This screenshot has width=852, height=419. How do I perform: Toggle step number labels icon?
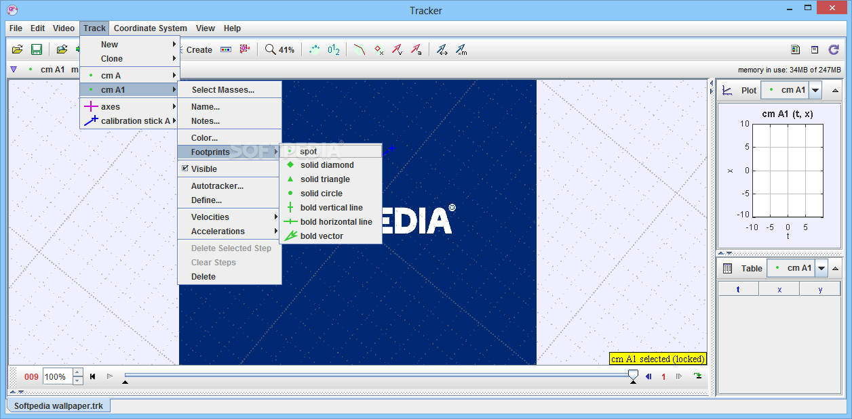pos(334,49)
